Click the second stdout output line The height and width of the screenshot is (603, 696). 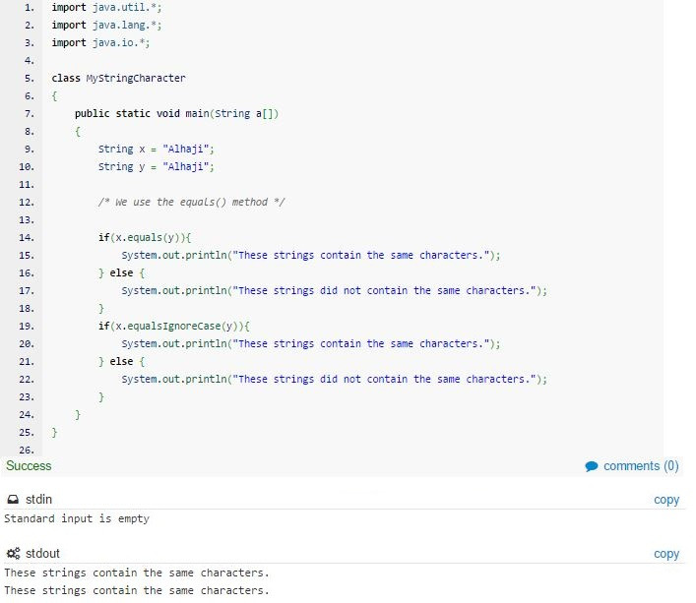coord(137,590)
